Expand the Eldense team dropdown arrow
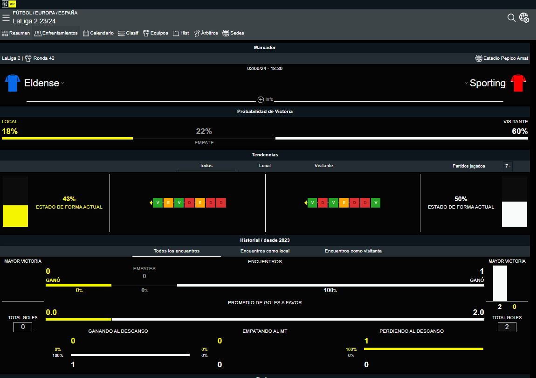Screen dimensions: 536x378 (62, 83)
